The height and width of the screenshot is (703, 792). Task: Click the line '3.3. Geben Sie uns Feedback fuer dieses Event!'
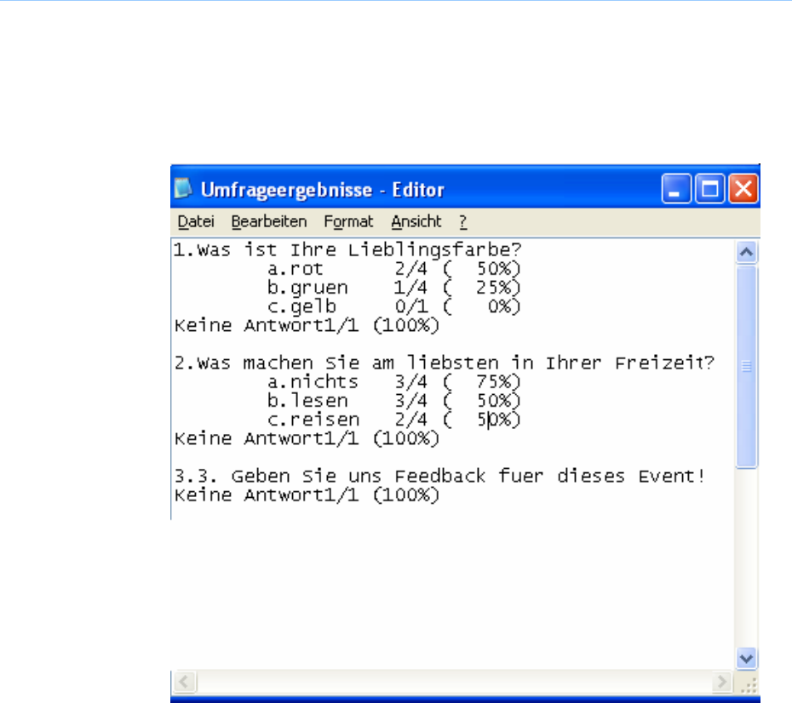(x=439, y=477)
